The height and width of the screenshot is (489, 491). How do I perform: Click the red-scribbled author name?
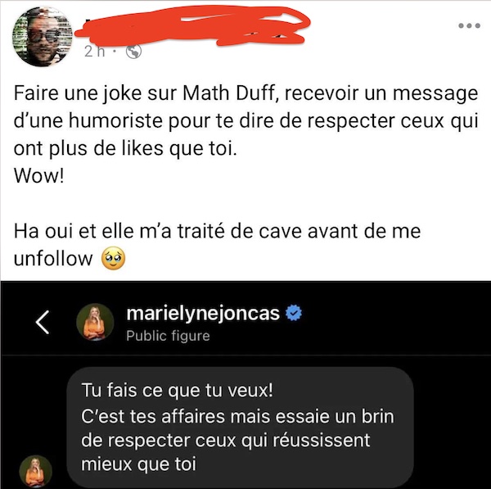[191, 27]
